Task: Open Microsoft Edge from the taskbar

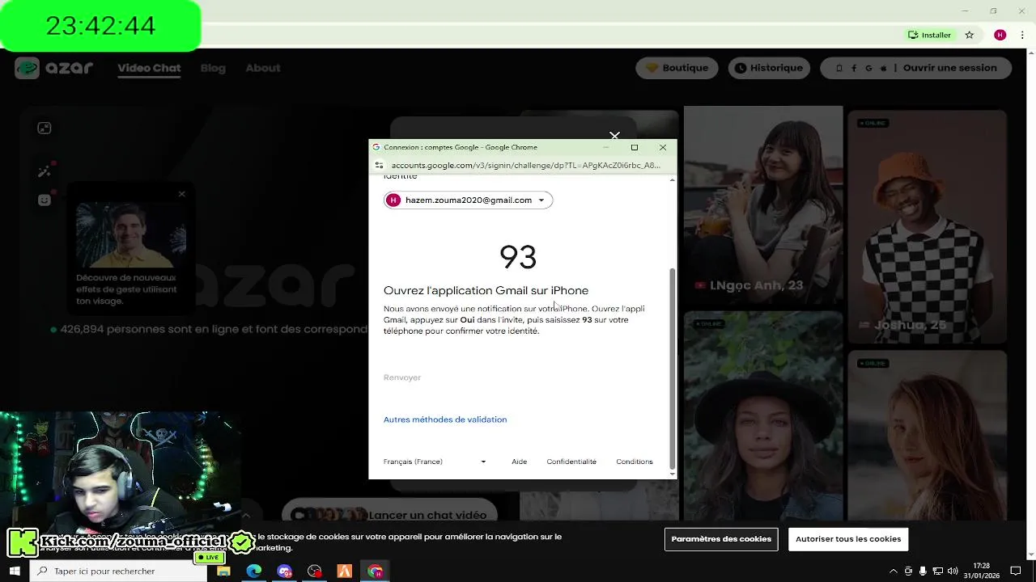Action: click(254, 571)
